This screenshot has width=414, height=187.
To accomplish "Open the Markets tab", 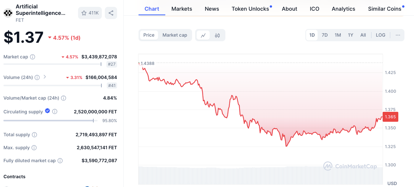I will 182,9.
